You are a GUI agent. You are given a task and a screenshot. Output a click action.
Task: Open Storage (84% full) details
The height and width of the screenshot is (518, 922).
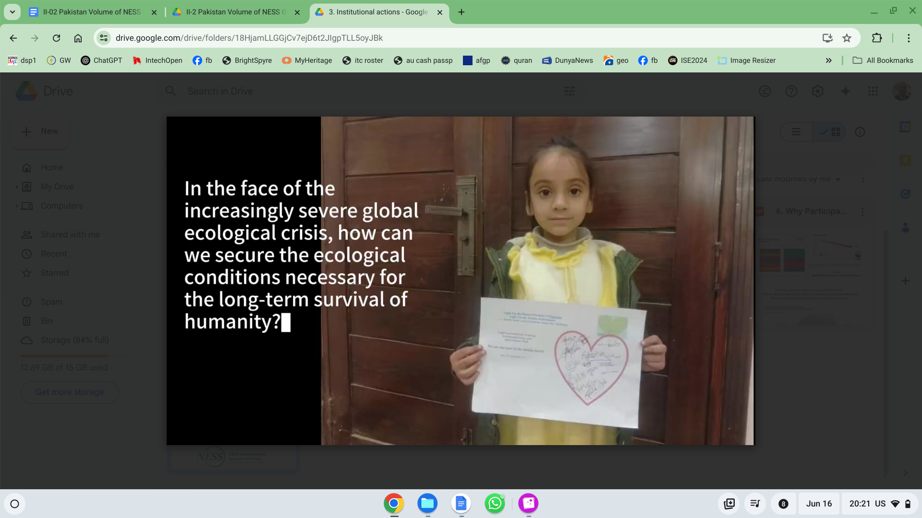point(74,340)
